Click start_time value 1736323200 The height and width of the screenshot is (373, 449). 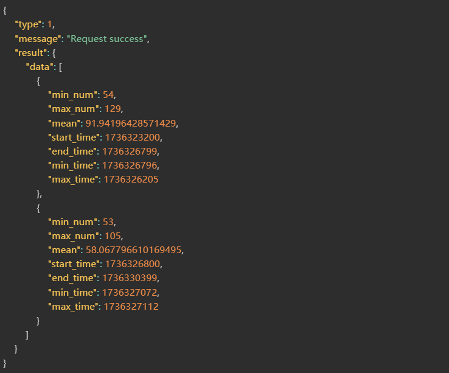[x=132, y=138]
